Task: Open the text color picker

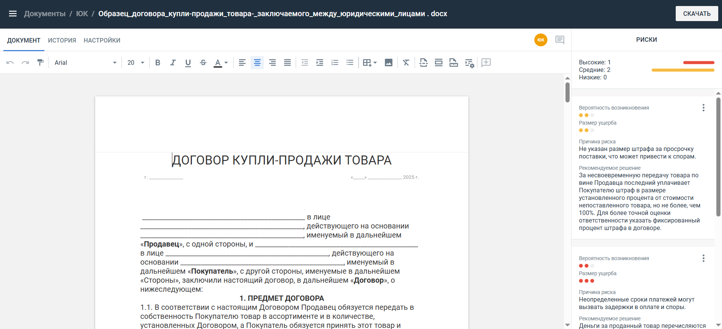Action: point(220,62)
